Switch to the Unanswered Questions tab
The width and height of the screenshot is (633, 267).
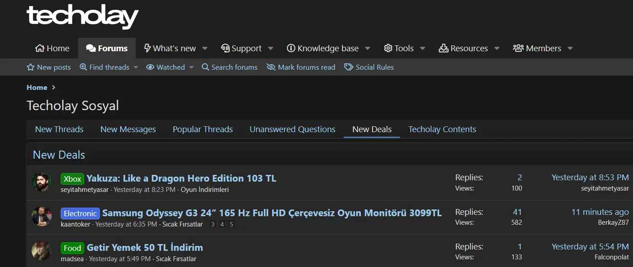(292, 129)
